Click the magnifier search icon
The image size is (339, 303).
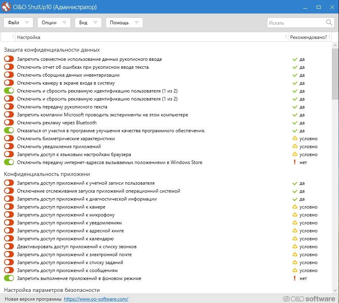(329, 23)
